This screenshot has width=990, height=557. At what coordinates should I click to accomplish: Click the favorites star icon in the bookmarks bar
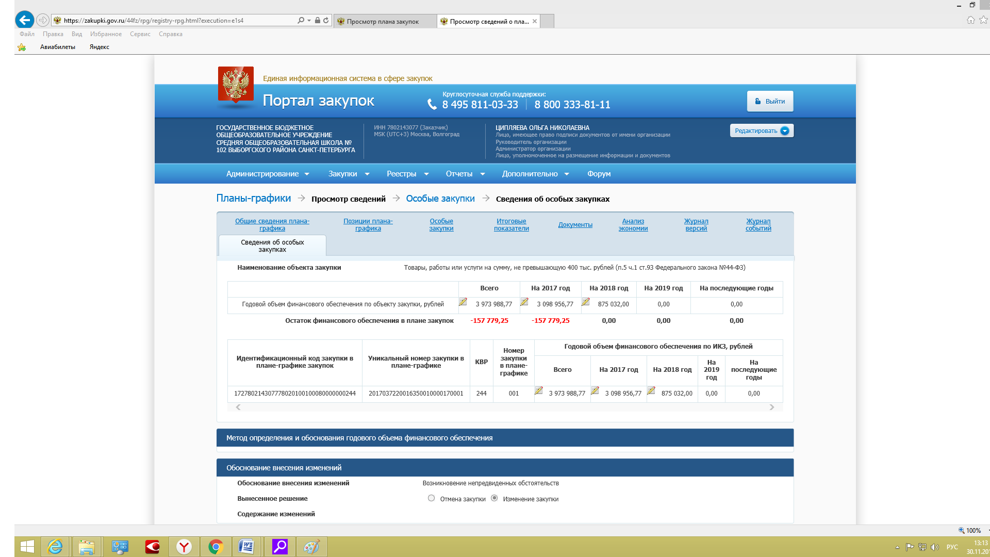22,47
